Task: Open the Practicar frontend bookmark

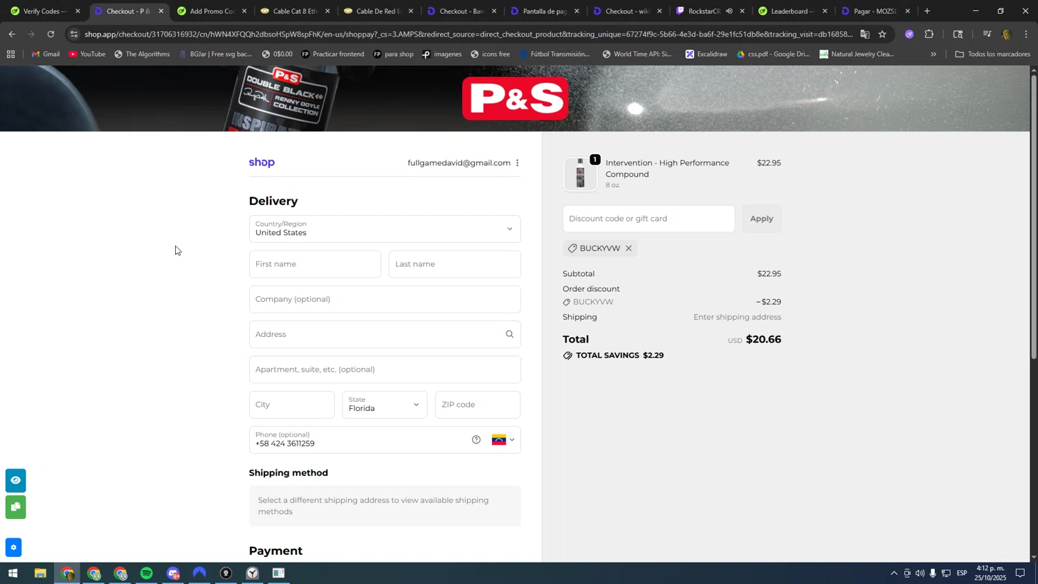Action: [x=332, y=54]
